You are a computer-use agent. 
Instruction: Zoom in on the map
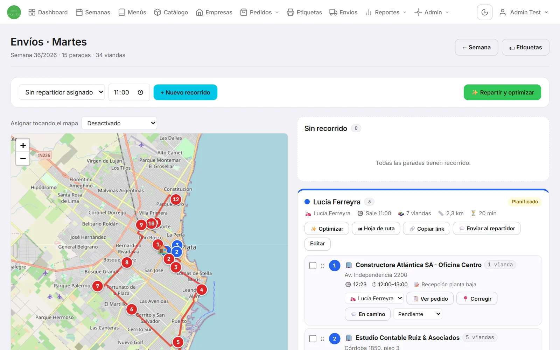[23, 145]
